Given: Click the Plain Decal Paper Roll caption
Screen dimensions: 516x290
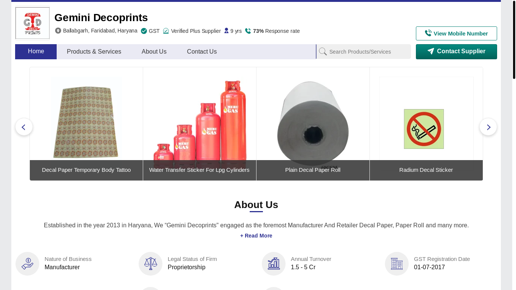Looking at the screenshot, I should tap(313, 170).
